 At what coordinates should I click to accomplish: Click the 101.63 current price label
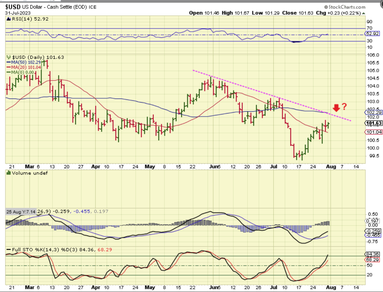pyautogui.click(x=374, y=123)
